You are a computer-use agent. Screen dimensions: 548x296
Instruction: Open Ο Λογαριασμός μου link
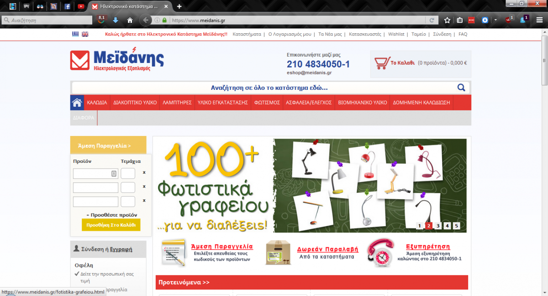(290, 34)
